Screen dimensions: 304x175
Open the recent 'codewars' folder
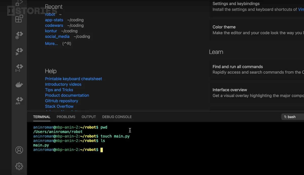point(54,26)
